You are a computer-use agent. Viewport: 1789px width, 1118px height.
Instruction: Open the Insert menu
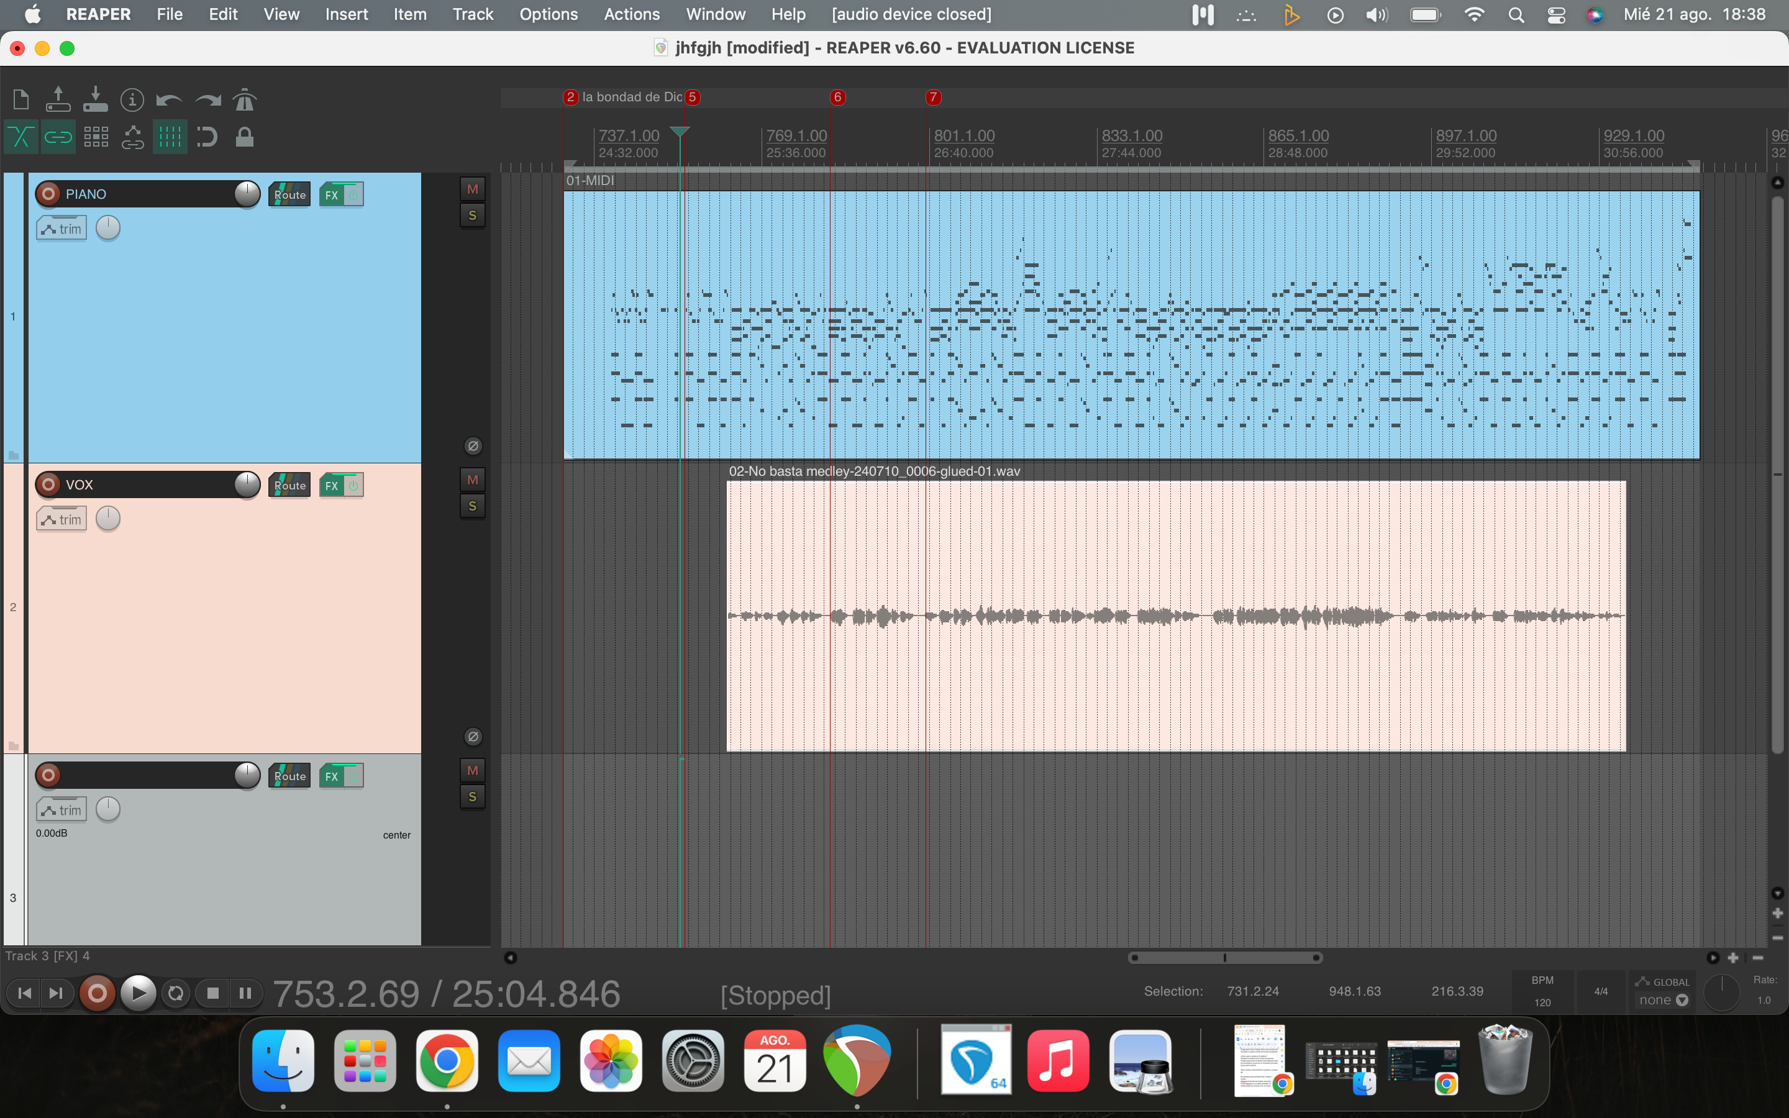(346, 14)
